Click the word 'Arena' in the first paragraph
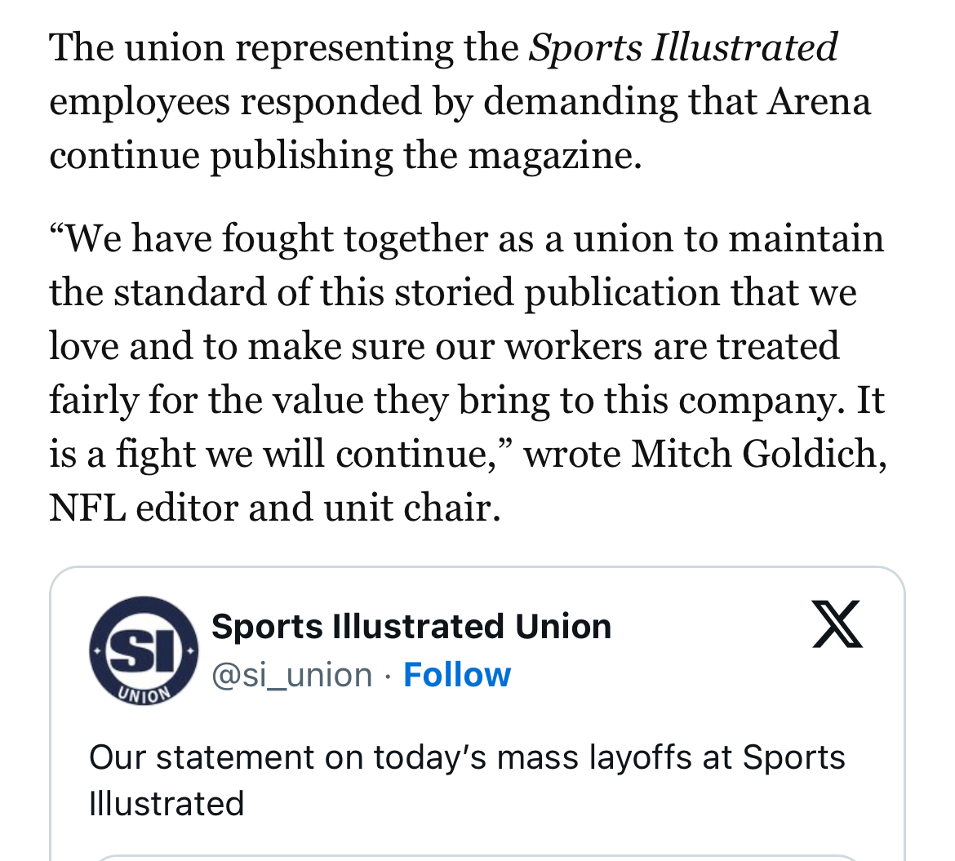 (819, 101)
